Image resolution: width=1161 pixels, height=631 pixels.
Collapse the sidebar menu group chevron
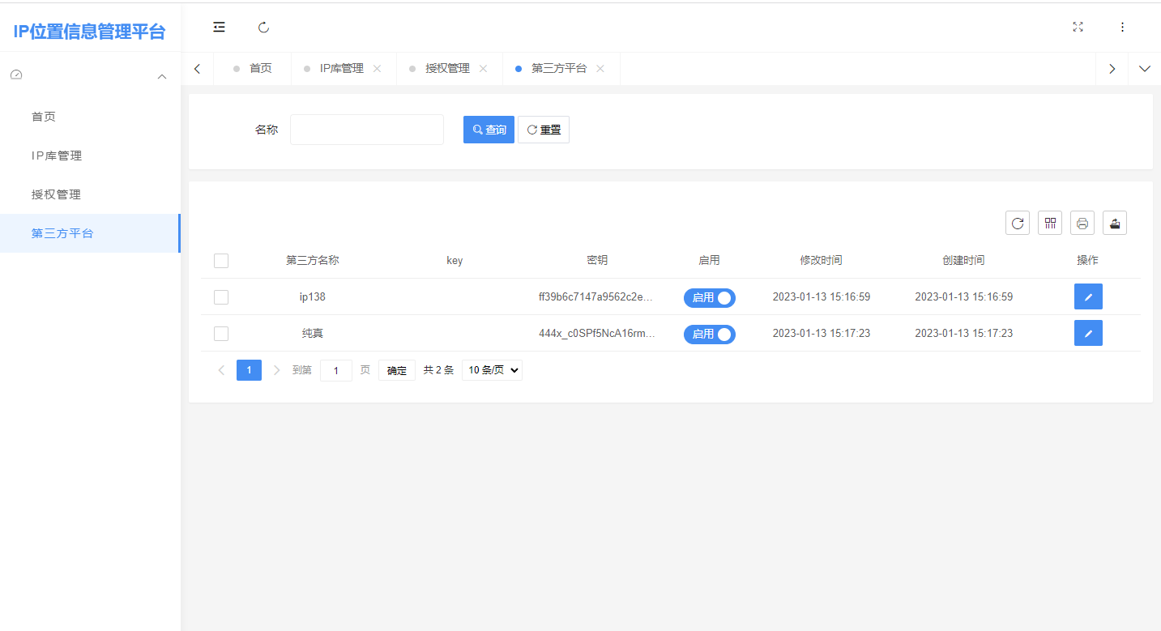[x=161, y=75]
